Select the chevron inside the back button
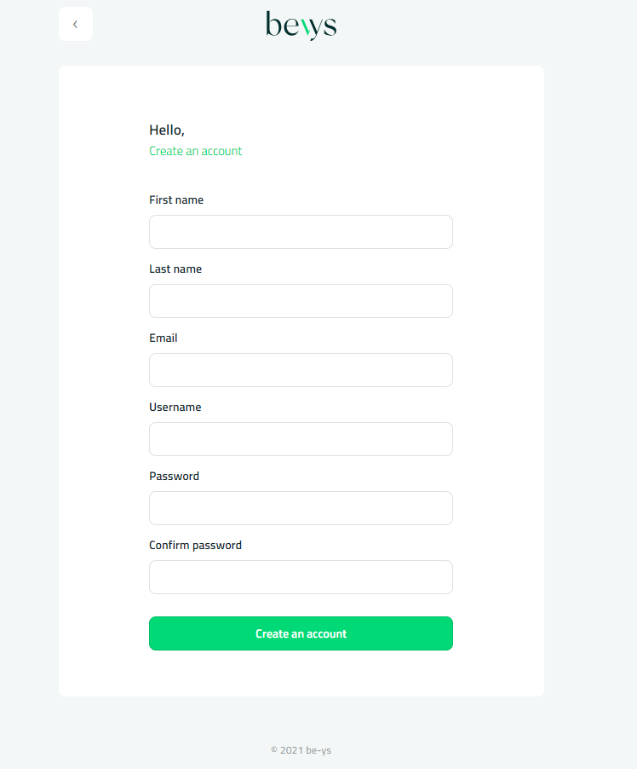Image resolution: width=637 pixels, height=769 pixels. tap(76, 24)
